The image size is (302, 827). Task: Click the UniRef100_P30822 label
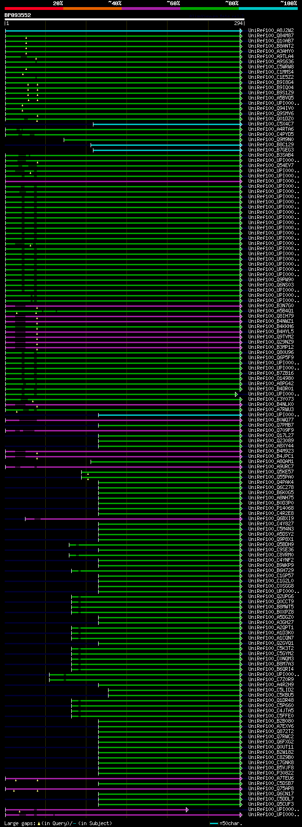click(270, 773)
